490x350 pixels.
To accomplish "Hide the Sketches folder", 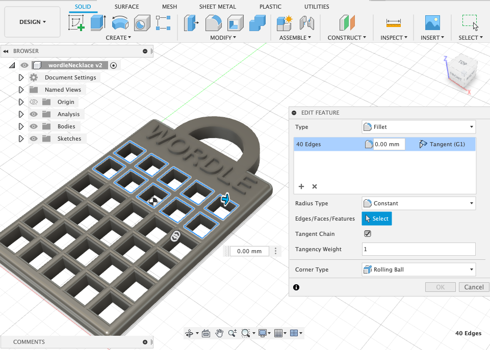I will (34, 139).
